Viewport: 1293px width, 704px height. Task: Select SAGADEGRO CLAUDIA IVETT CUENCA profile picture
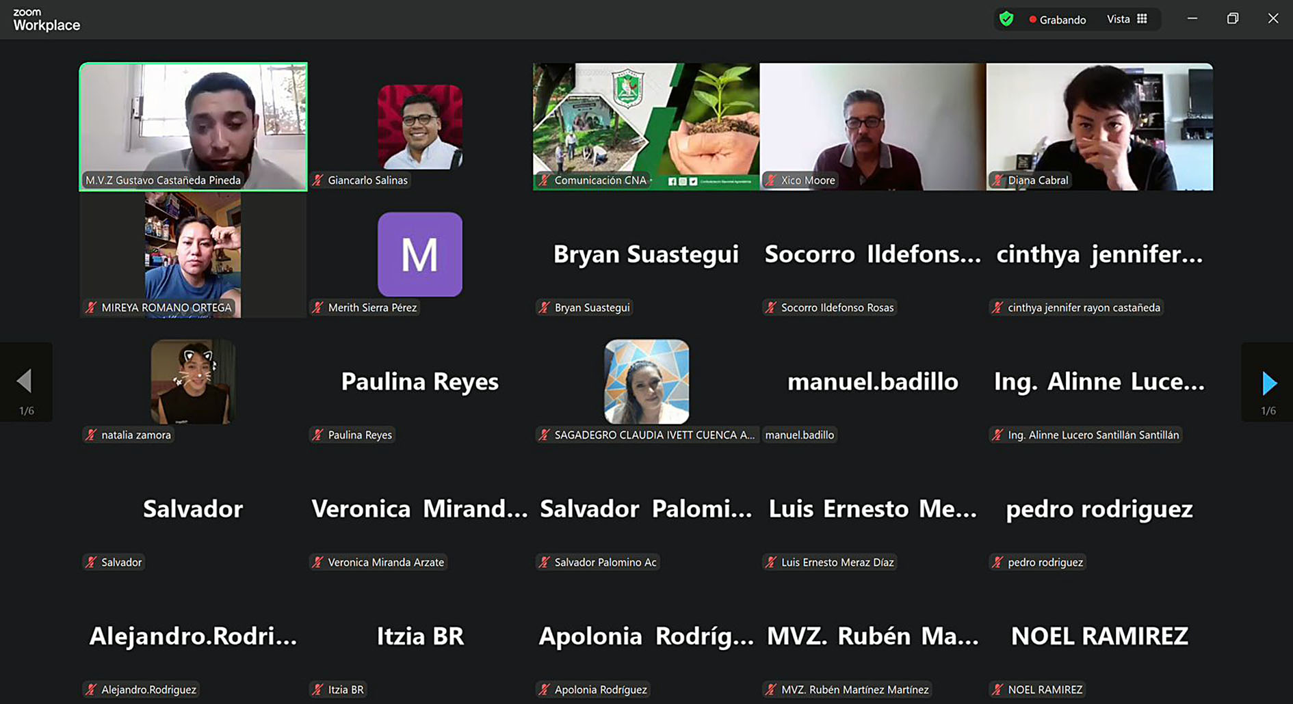point(646,381)
